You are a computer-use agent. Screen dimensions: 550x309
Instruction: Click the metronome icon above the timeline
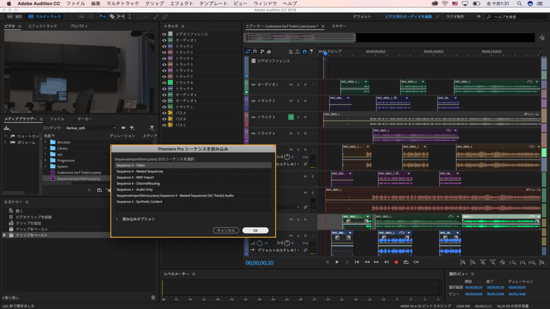[x=290, y=51]
